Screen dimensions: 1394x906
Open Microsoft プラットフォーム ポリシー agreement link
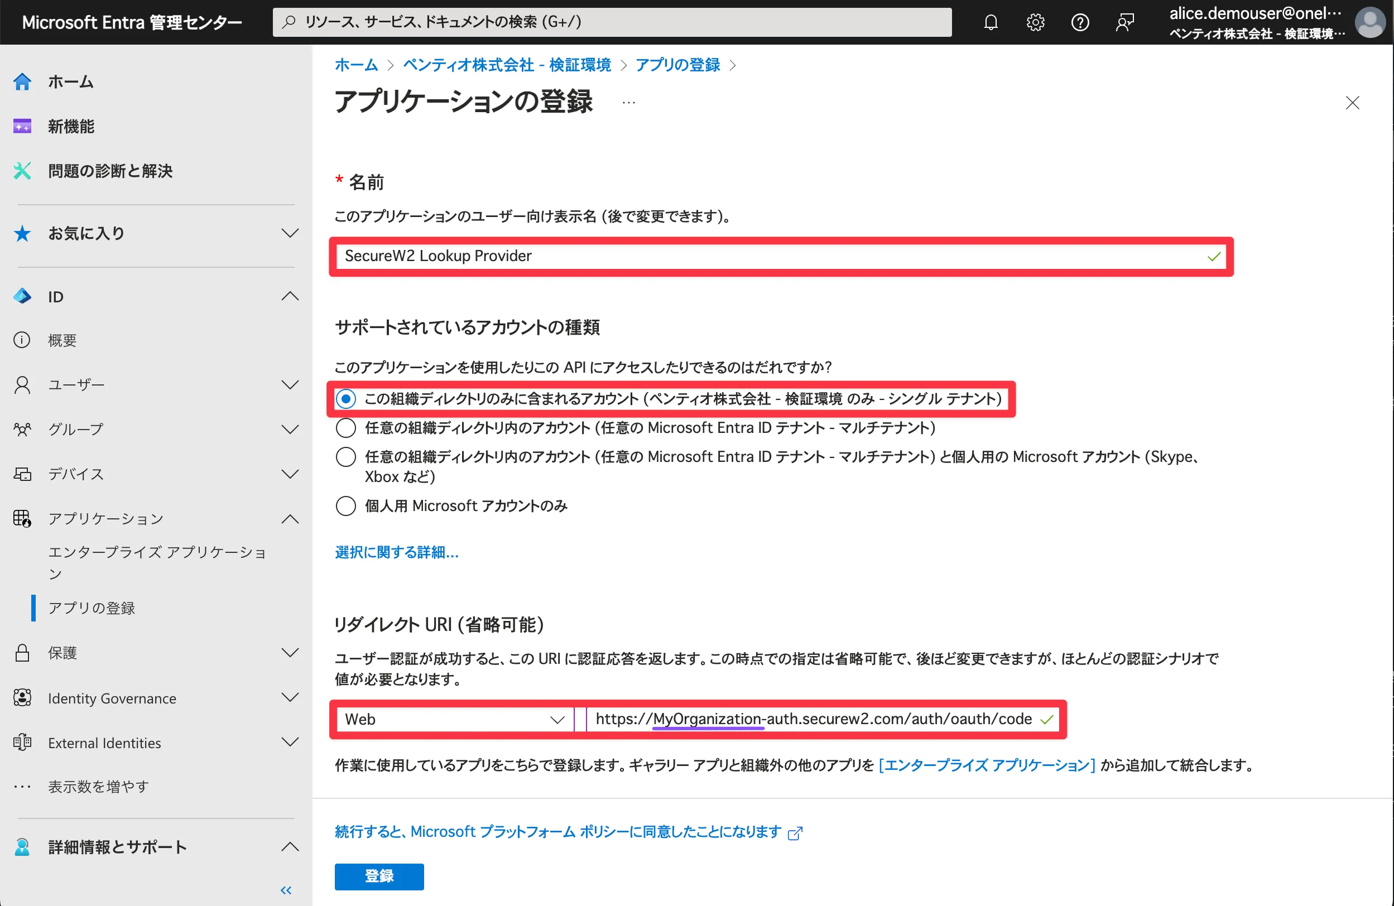tap(557, 832)
